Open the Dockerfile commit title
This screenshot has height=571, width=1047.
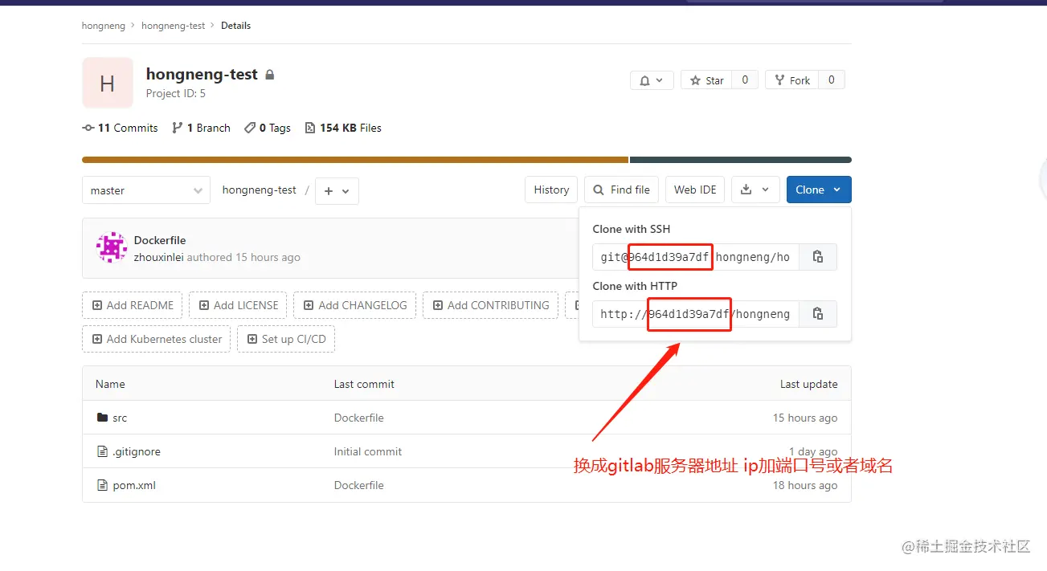coord(160,240)
